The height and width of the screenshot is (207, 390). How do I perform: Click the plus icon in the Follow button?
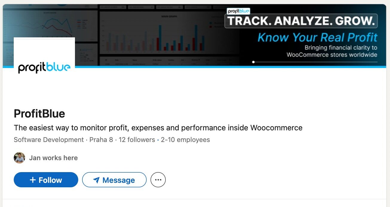tap(33, 180)
